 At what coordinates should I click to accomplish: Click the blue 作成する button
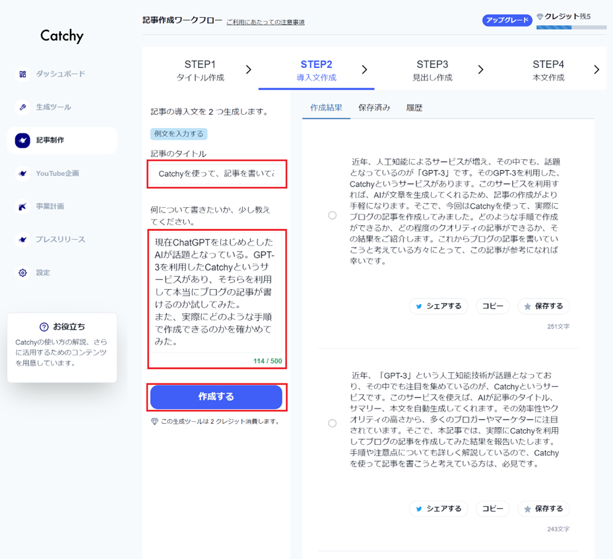pyautogui.click(x=216, y=397)
